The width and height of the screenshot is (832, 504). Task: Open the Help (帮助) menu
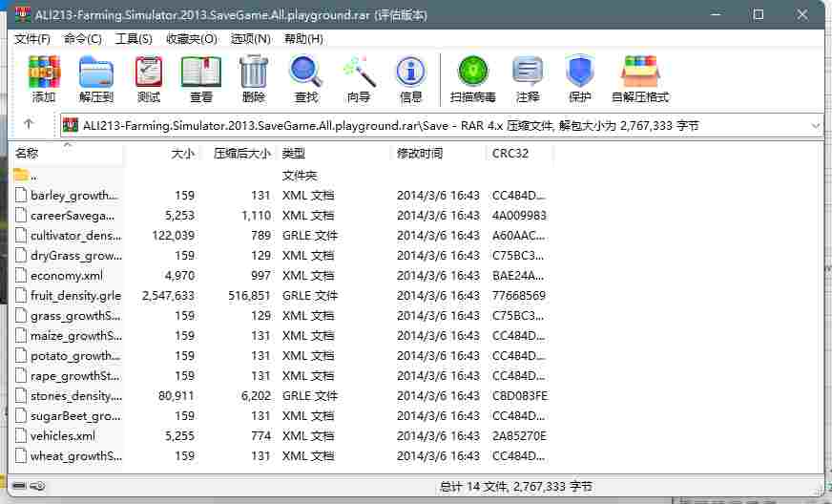pyautogui.click(x=303, y=39)
